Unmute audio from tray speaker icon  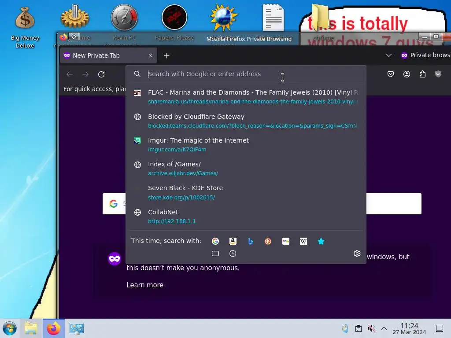[371, 328]
